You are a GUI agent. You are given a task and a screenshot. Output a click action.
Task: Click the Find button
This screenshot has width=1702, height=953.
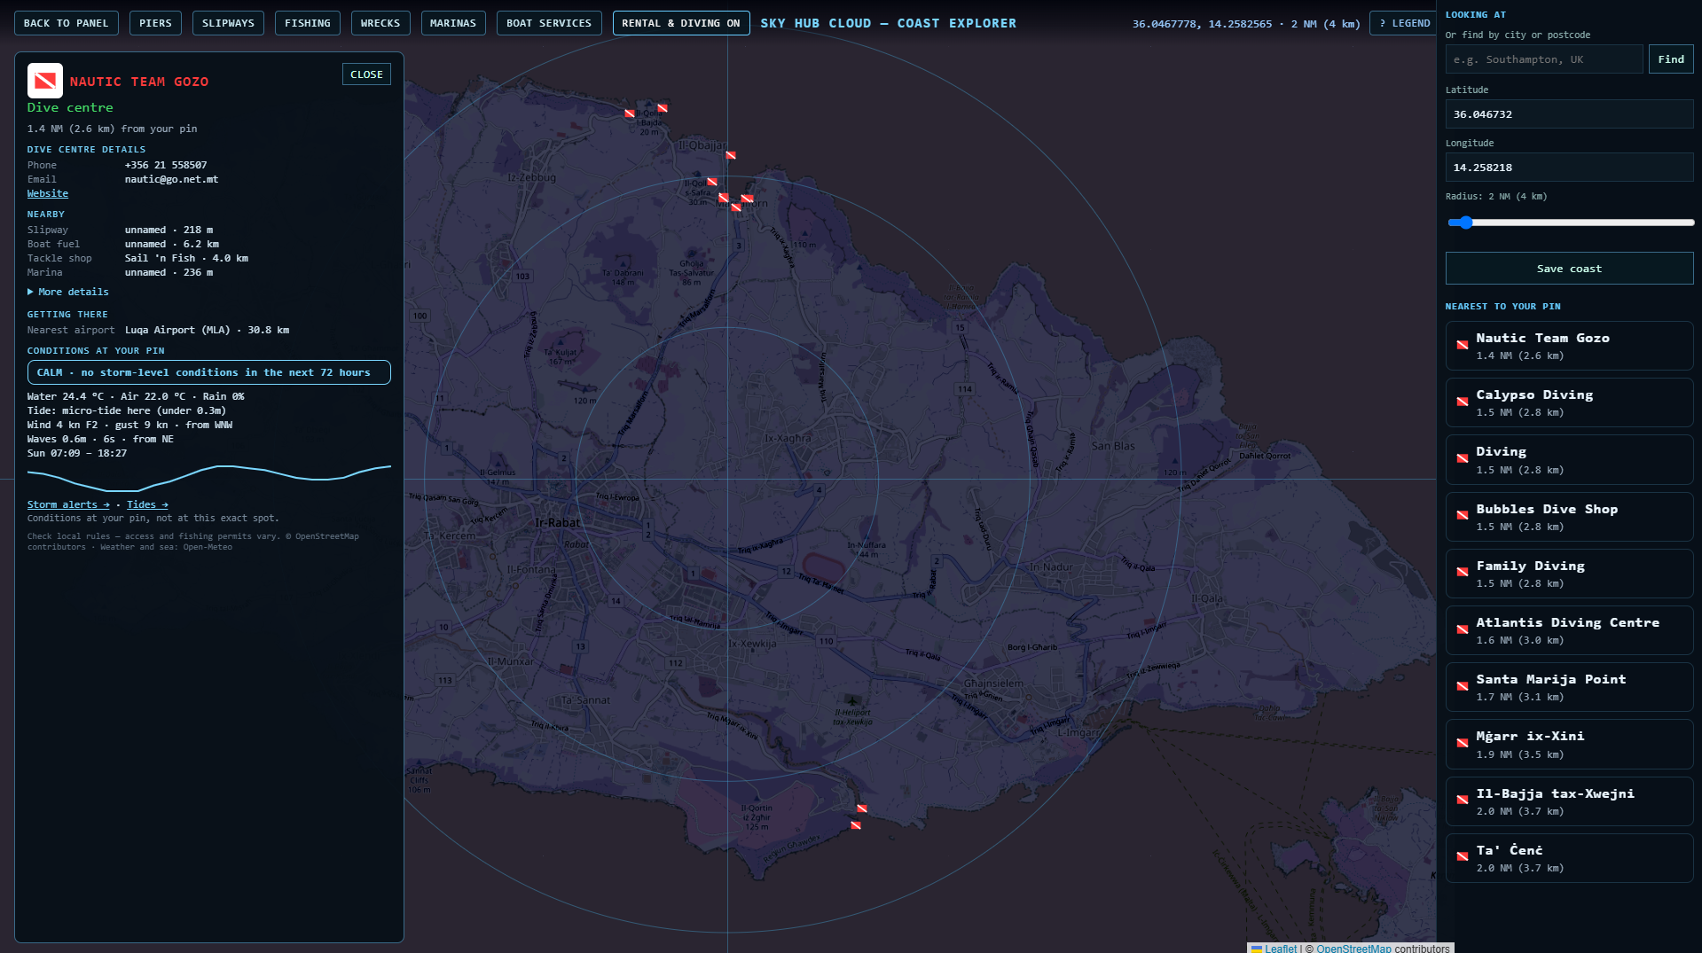click(1671, 59)
